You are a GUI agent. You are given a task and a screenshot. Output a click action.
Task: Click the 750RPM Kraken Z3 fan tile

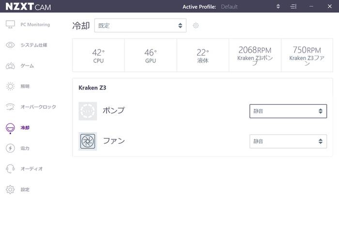[x=307, y=55]
